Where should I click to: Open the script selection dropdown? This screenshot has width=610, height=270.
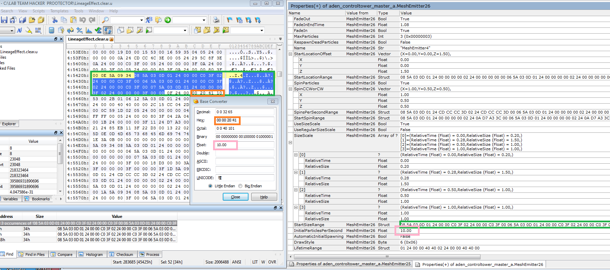[x=185, y=30]
